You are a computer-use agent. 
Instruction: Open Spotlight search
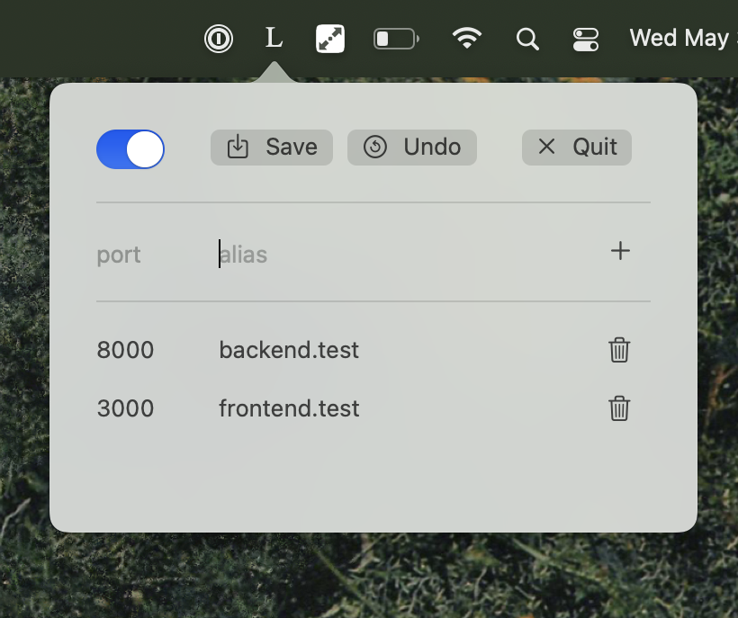[x=527, y=39]
